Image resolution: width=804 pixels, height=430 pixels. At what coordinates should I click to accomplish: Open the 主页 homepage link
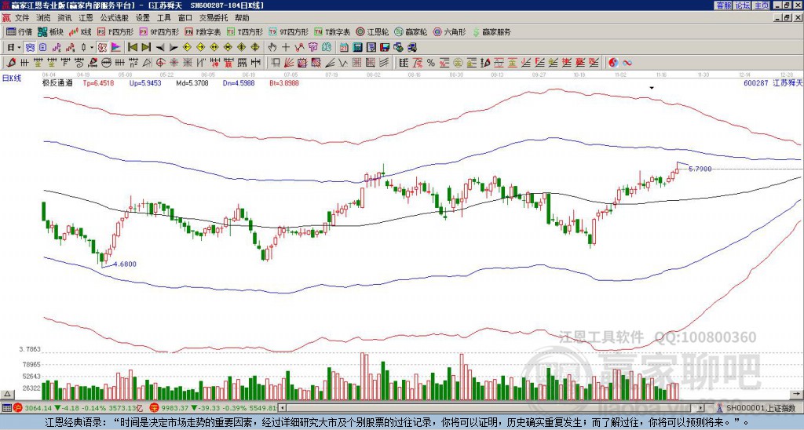(762, 5)
